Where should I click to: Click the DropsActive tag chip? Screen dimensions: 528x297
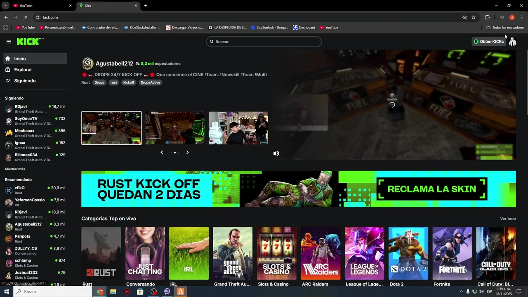(x=150, y=82)
